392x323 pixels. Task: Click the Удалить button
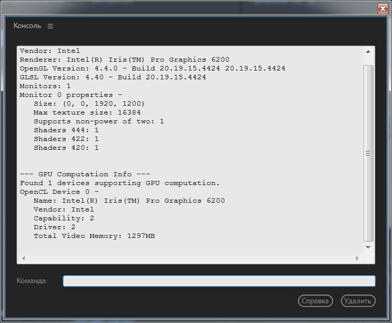[358, 301]
